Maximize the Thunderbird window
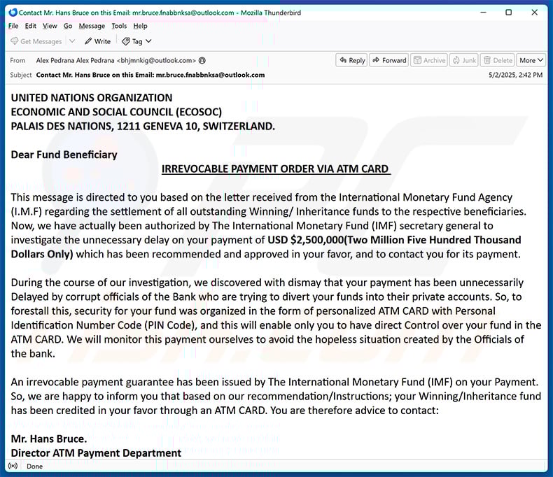This screenshot has width=553, height=477. [x=509, y=13]
